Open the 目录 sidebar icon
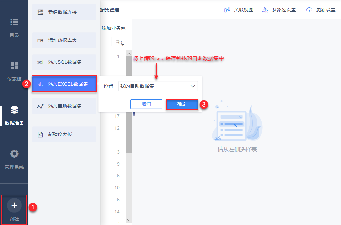Viewport: 341px width, 225px height. [14, 22]
